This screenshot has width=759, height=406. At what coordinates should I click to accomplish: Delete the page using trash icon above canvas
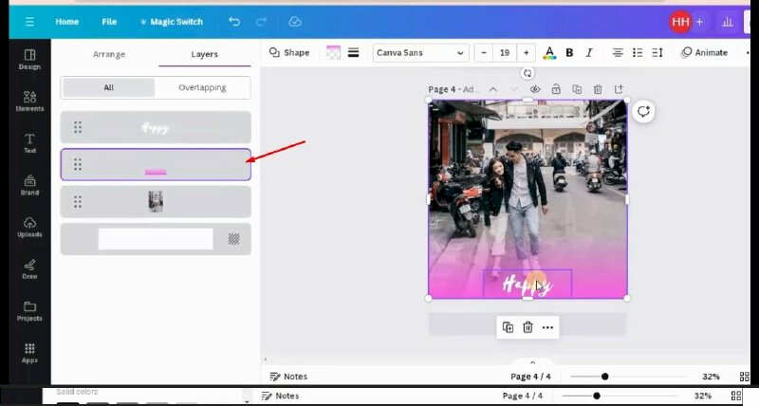pyautogui.click(x=597, y=89)
